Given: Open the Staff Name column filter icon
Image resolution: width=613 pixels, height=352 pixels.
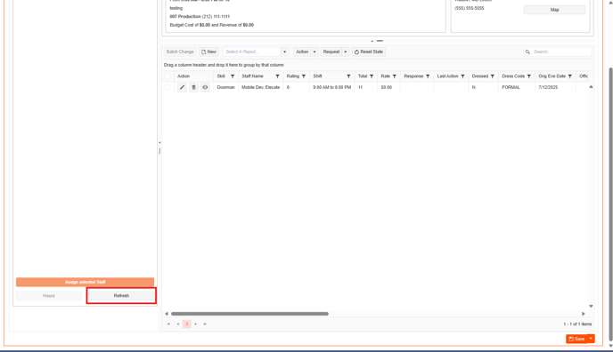Looking at the screenshot, I should (278, 76).
